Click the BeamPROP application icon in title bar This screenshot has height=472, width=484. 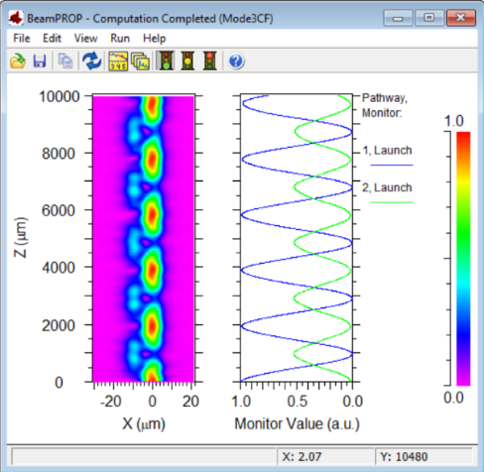(16, 18)
